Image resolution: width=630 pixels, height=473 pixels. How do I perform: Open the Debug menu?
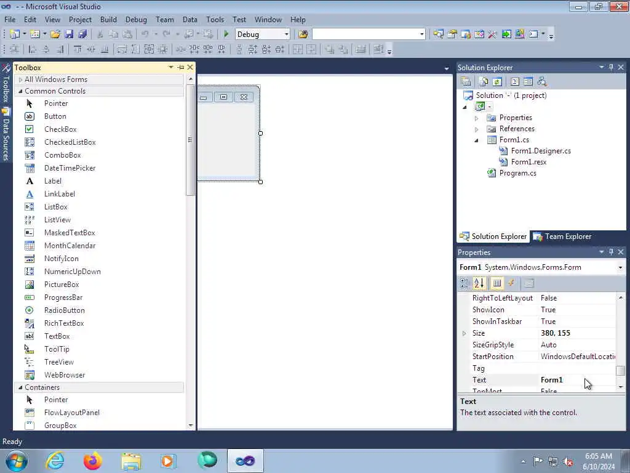click(136, 20)
